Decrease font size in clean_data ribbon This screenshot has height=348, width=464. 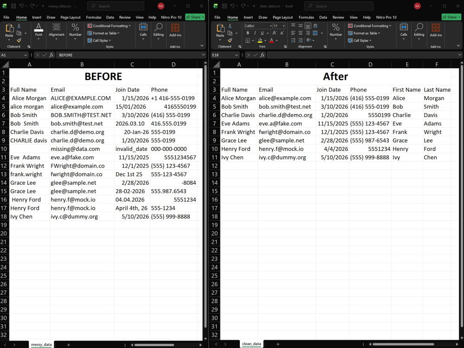[x=282, y=33]
